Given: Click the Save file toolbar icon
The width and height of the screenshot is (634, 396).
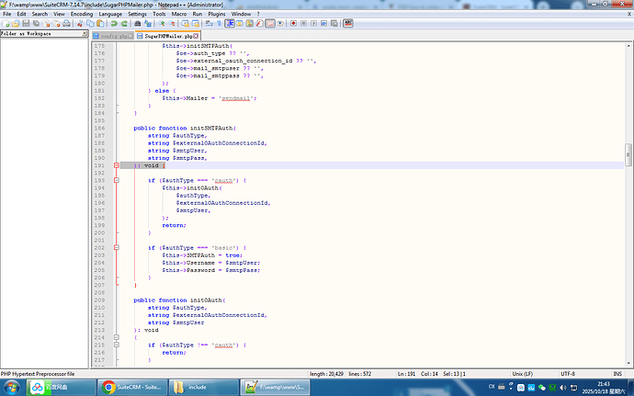Looking at the screenshot, I should coord(26,25).
